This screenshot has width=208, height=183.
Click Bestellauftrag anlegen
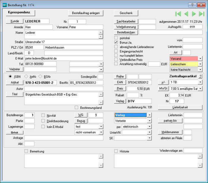click(86, 13)
